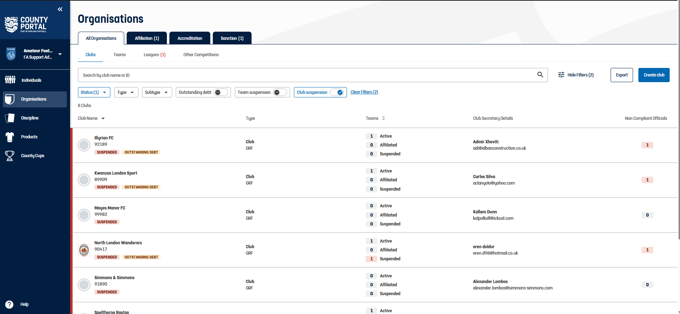Sort by Teams using the sort arrows
Image resolution: width=680 pixels, height=314 pixels.
click(x=384, y=118)
